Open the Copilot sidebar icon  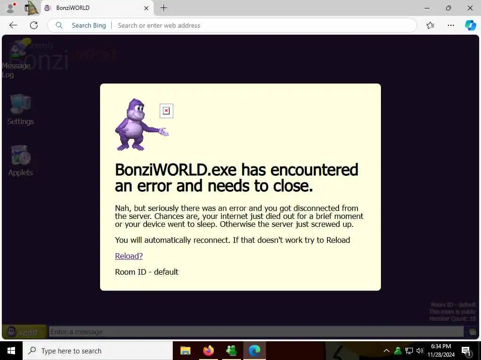[470, 25]
